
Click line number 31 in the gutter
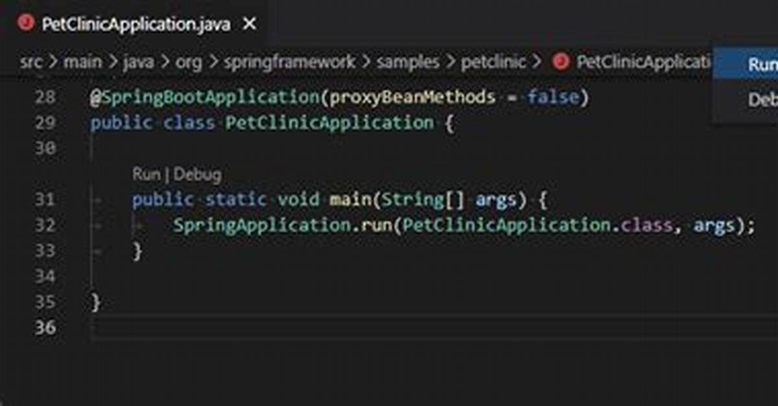[x=44, y=199]
